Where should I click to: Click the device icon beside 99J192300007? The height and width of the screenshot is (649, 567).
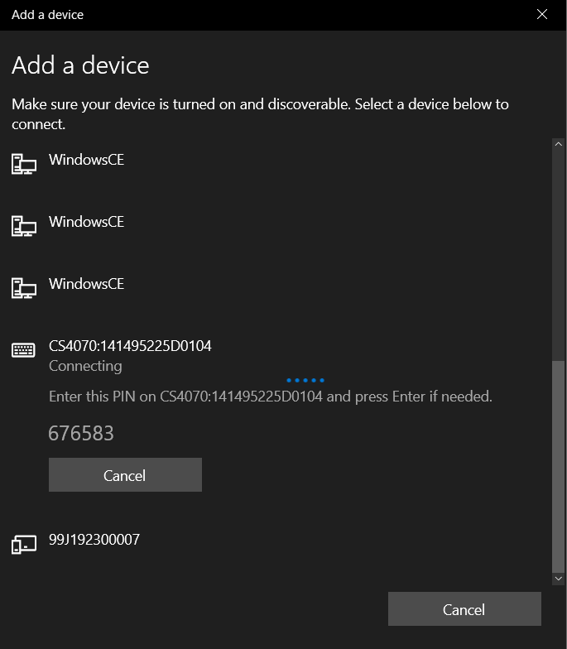(23, 544)
